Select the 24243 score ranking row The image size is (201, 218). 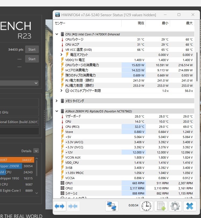tap(17, 172)
